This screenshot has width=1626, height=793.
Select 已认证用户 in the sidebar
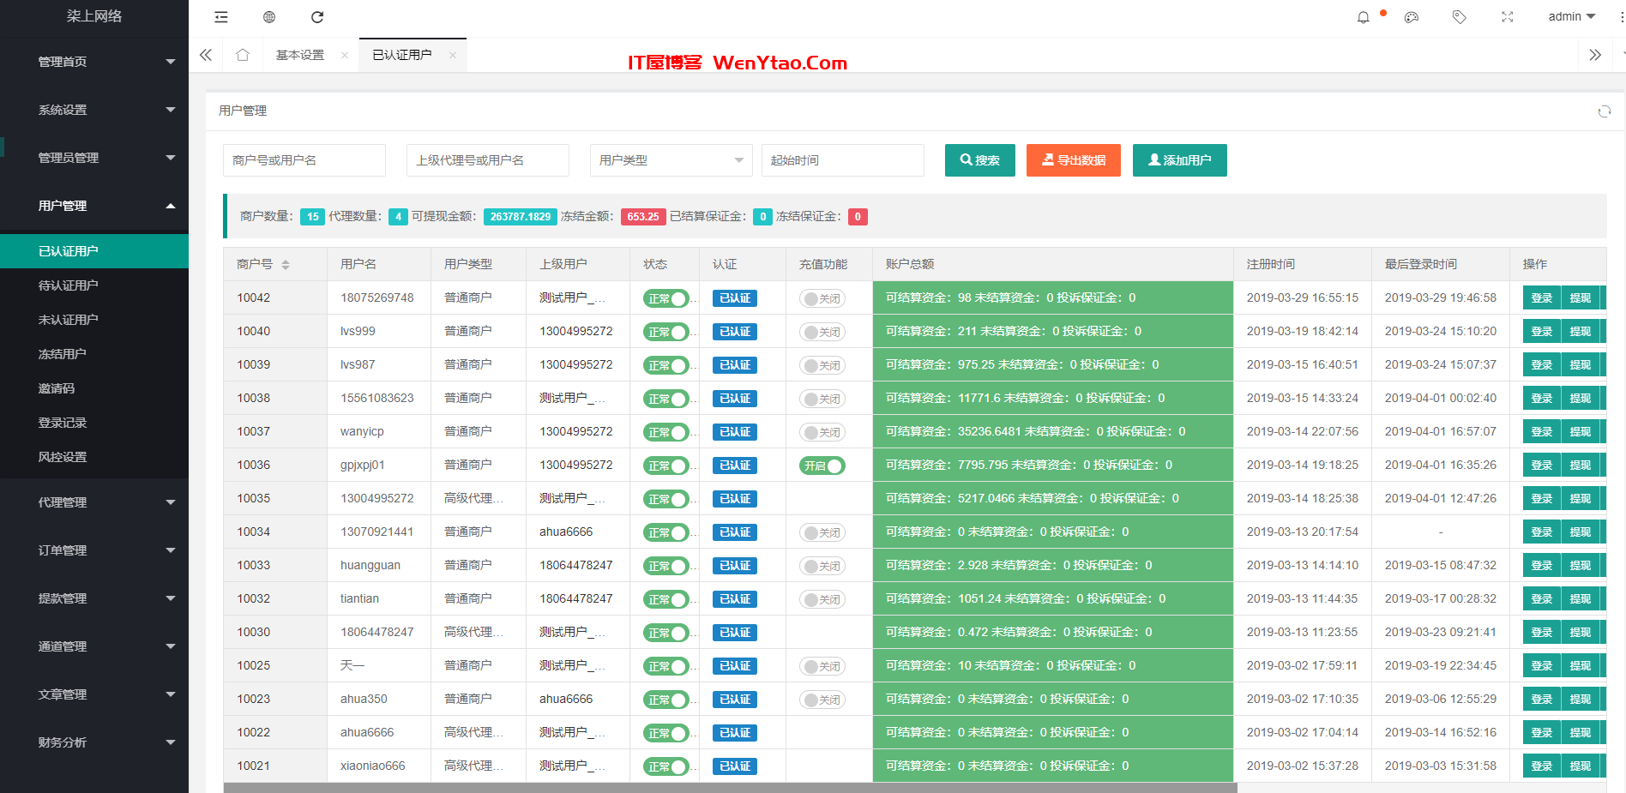pos(94,251)
